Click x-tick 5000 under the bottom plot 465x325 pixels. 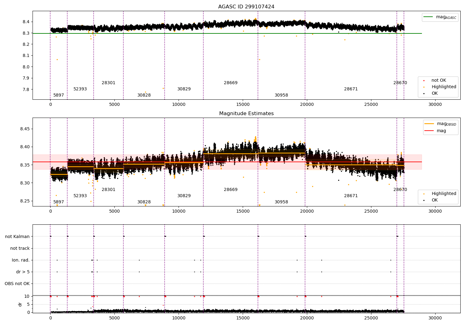pyautogui.click(x=114, y=318)
